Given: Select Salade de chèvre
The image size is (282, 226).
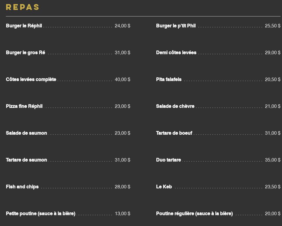Looking at the screenshot, I should point(175,106).
